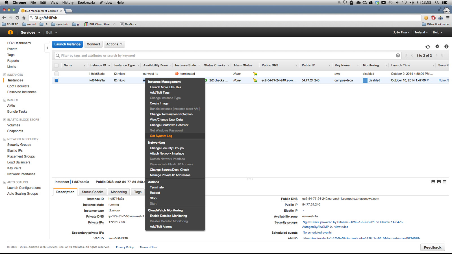Click the cookie extension icon

click(426, 18)
